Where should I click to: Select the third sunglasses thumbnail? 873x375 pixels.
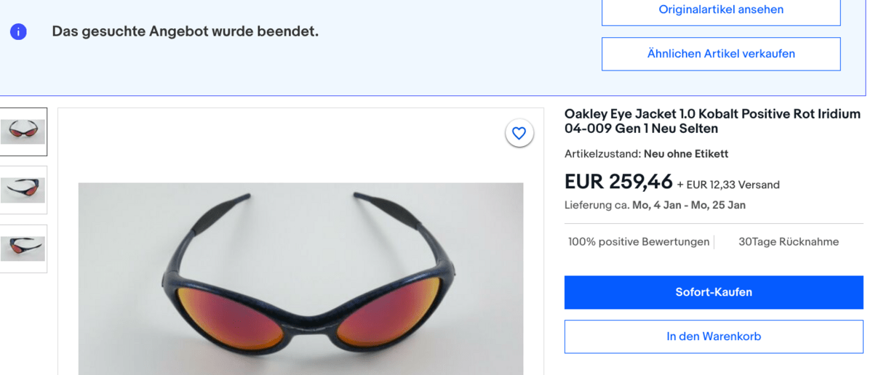23,248
